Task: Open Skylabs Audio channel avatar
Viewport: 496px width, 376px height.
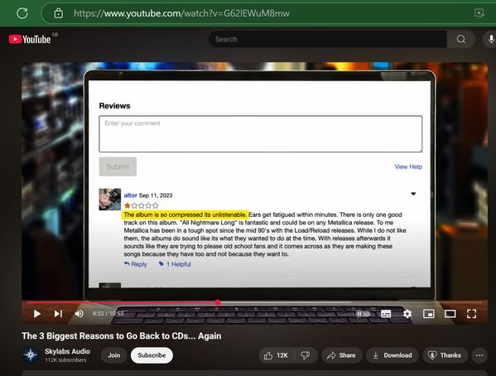Action: 31,354
